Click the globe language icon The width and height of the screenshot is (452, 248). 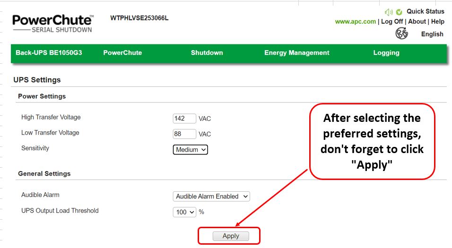tap(401, 34)
